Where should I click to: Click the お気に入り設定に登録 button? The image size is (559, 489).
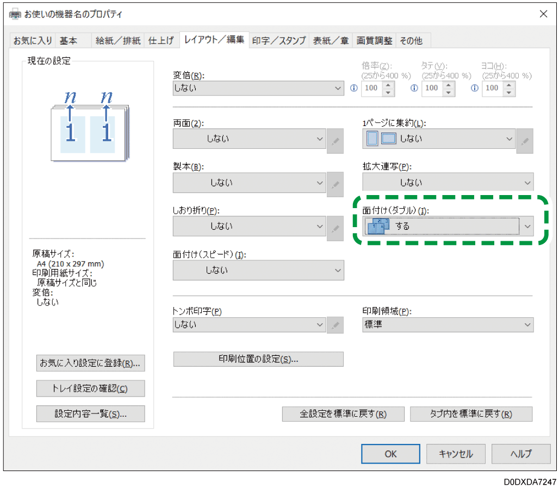(90, 363)
